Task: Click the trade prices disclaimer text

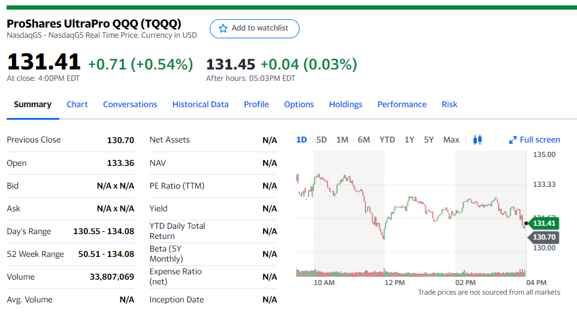Action: [489, 292]
